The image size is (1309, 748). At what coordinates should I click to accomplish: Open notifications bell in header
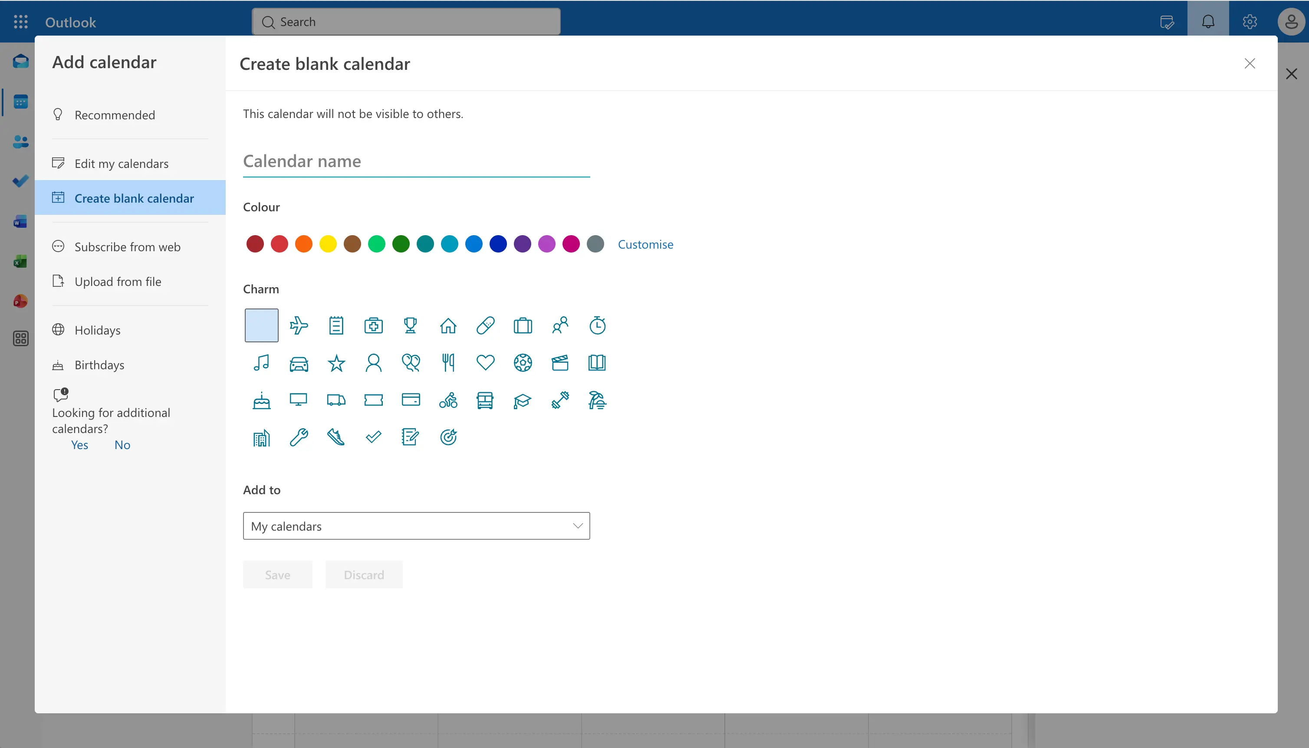[x=1208, y=22]
